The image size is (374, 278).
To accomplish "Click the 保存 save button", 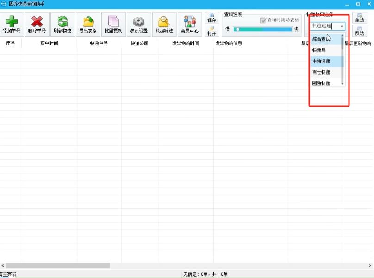I will [x=212, y=18].
